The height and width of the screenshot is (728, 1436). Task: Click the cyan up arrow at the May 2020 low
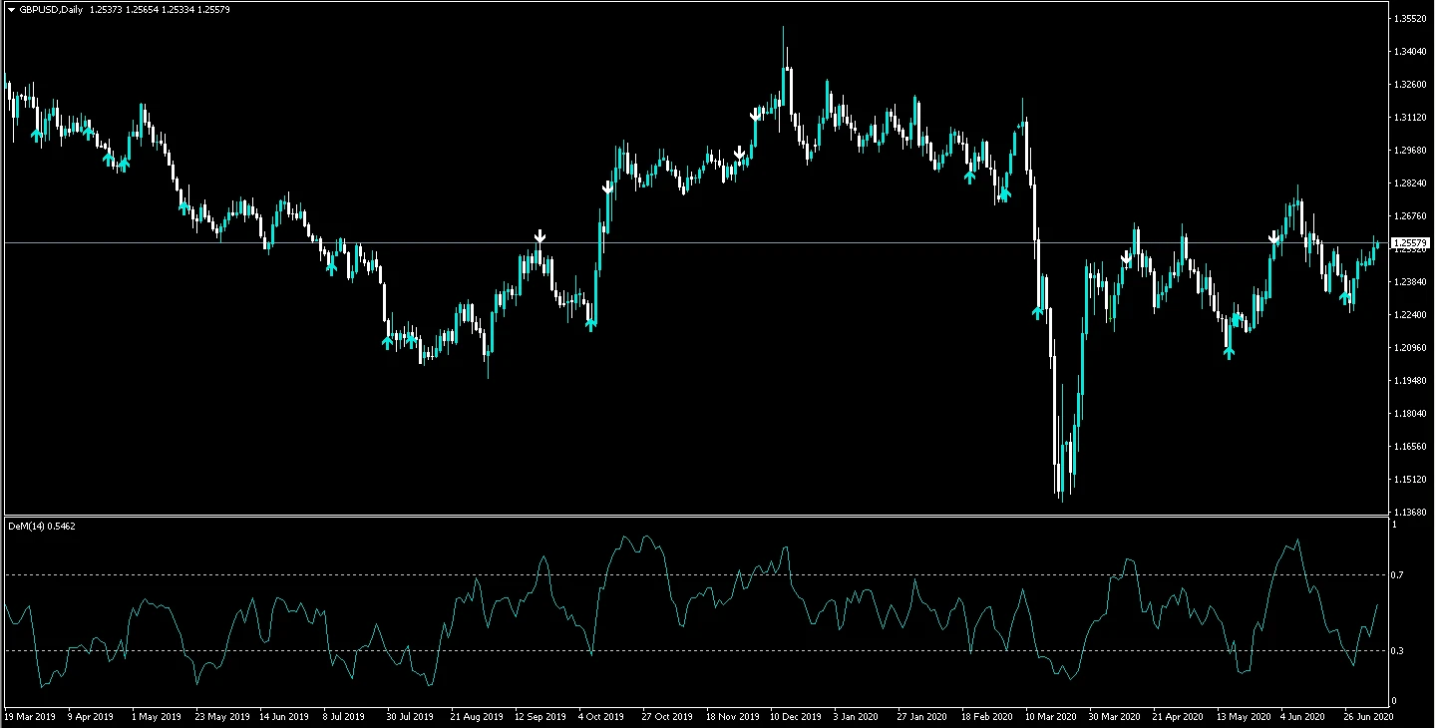(x=1229, y=351)
